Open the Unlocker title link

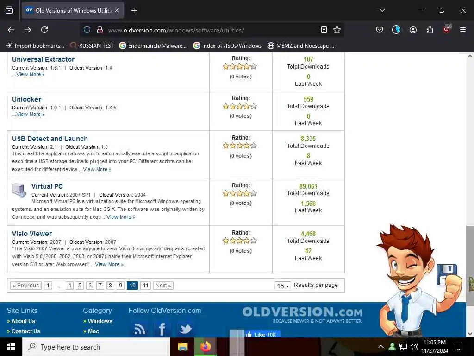(26, 99)
